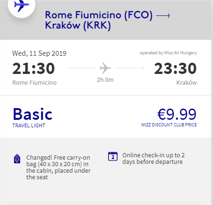Click the Wed, 11 Sep 2019 date
Viewport: 213px width, 205px height.
coord(39,53)
